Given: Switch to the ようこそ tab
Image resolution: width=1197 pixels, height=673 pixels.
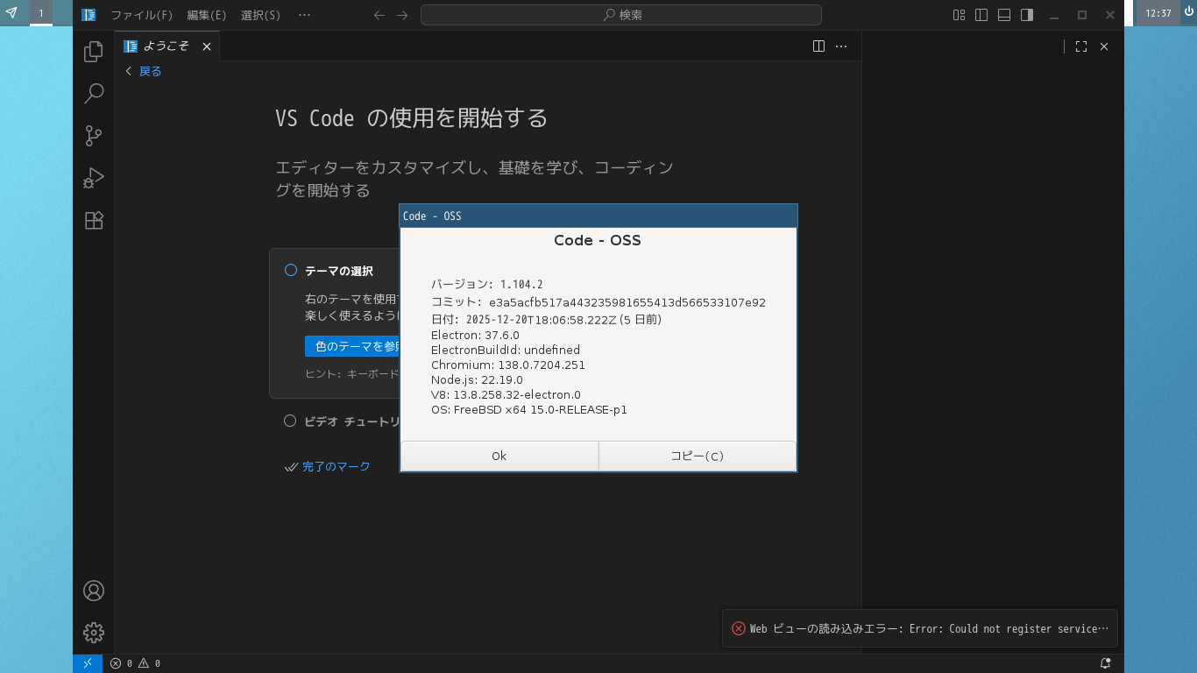Looking at the screenshot, I should click(166, 46).
